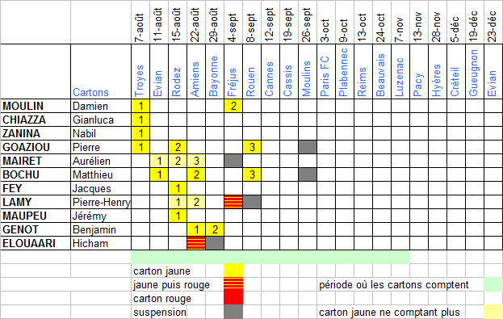Click BOCHU's yellow card 3 under Rouen
Image resolution: width=503 pixels, height=319 pixels.
[x=252, y=174]
